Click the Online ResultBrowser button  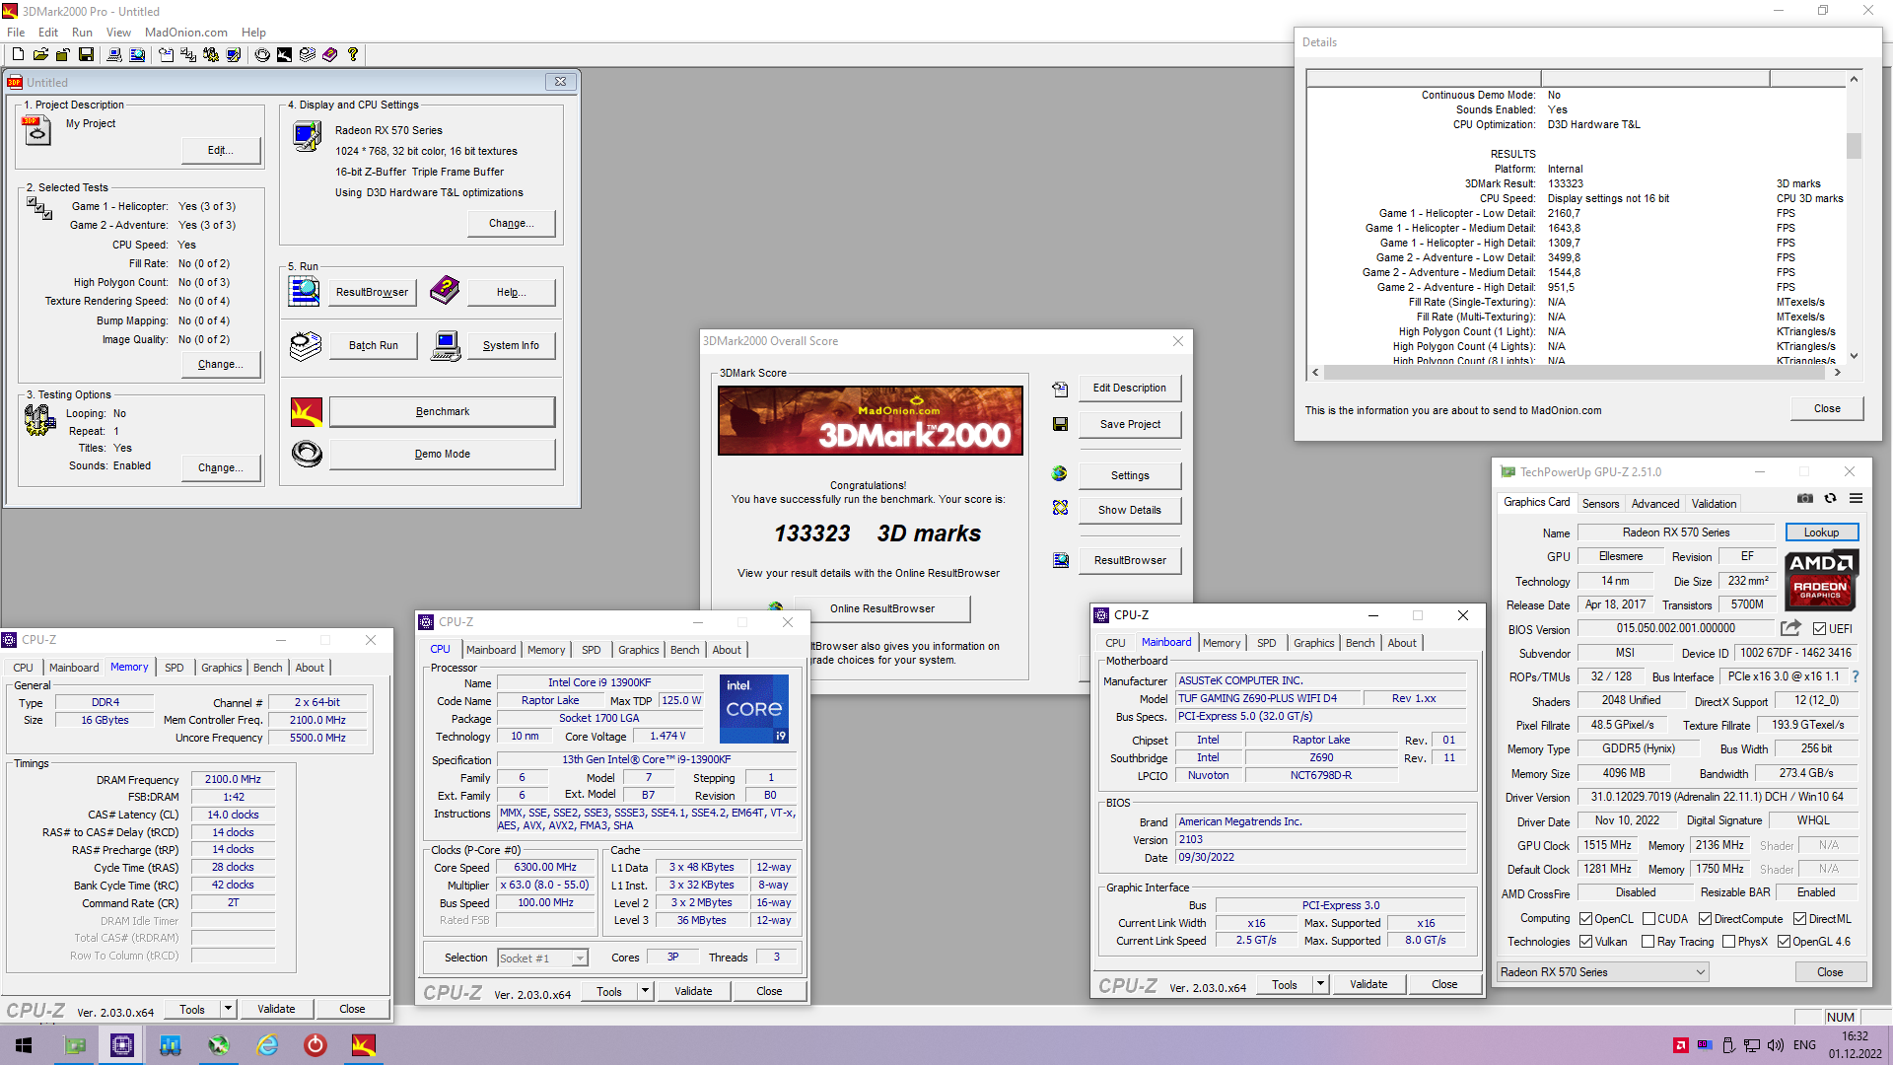pyautogui.click(x=882, y=608)
